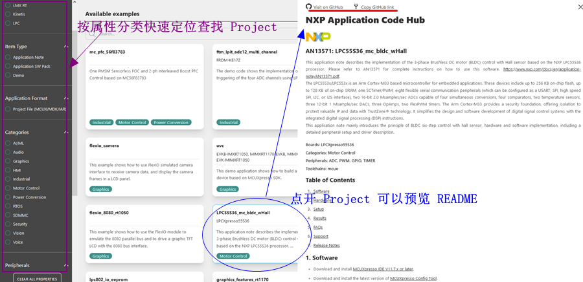Open the uvc example card

(x=255, y=167)
